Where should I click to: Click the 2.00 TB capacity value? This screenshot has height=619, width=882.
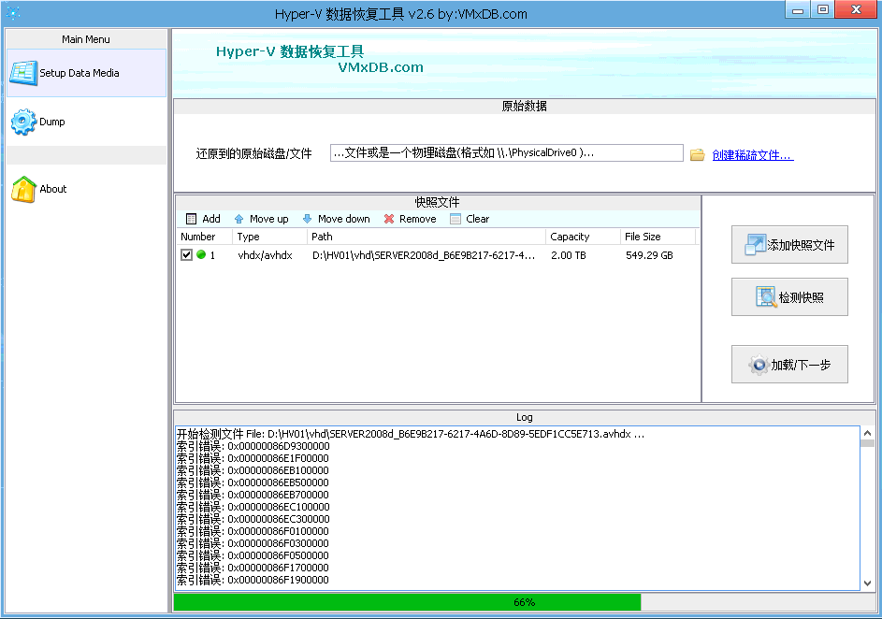click(x=568, y=255)
